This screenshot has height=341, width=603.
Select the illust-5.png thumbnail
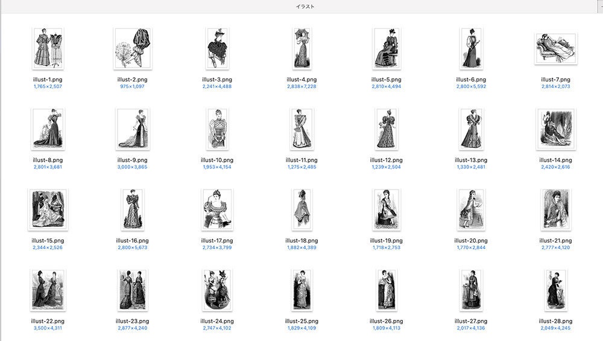(387, 48)
